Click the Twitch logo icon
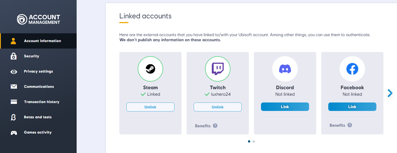The height and width of the screenshot is (153, 397). [217, 69]
